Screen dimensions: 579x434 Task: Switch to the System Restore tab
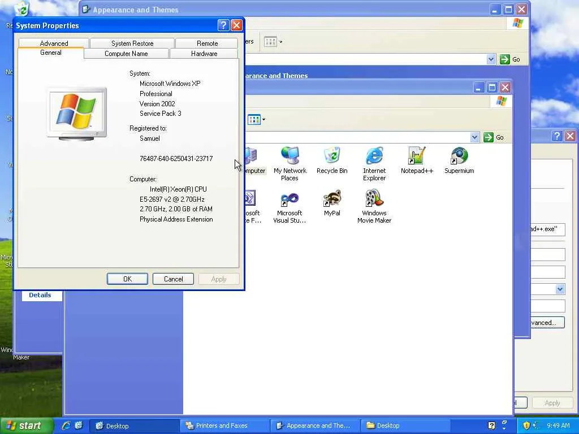tap(132, 43)
